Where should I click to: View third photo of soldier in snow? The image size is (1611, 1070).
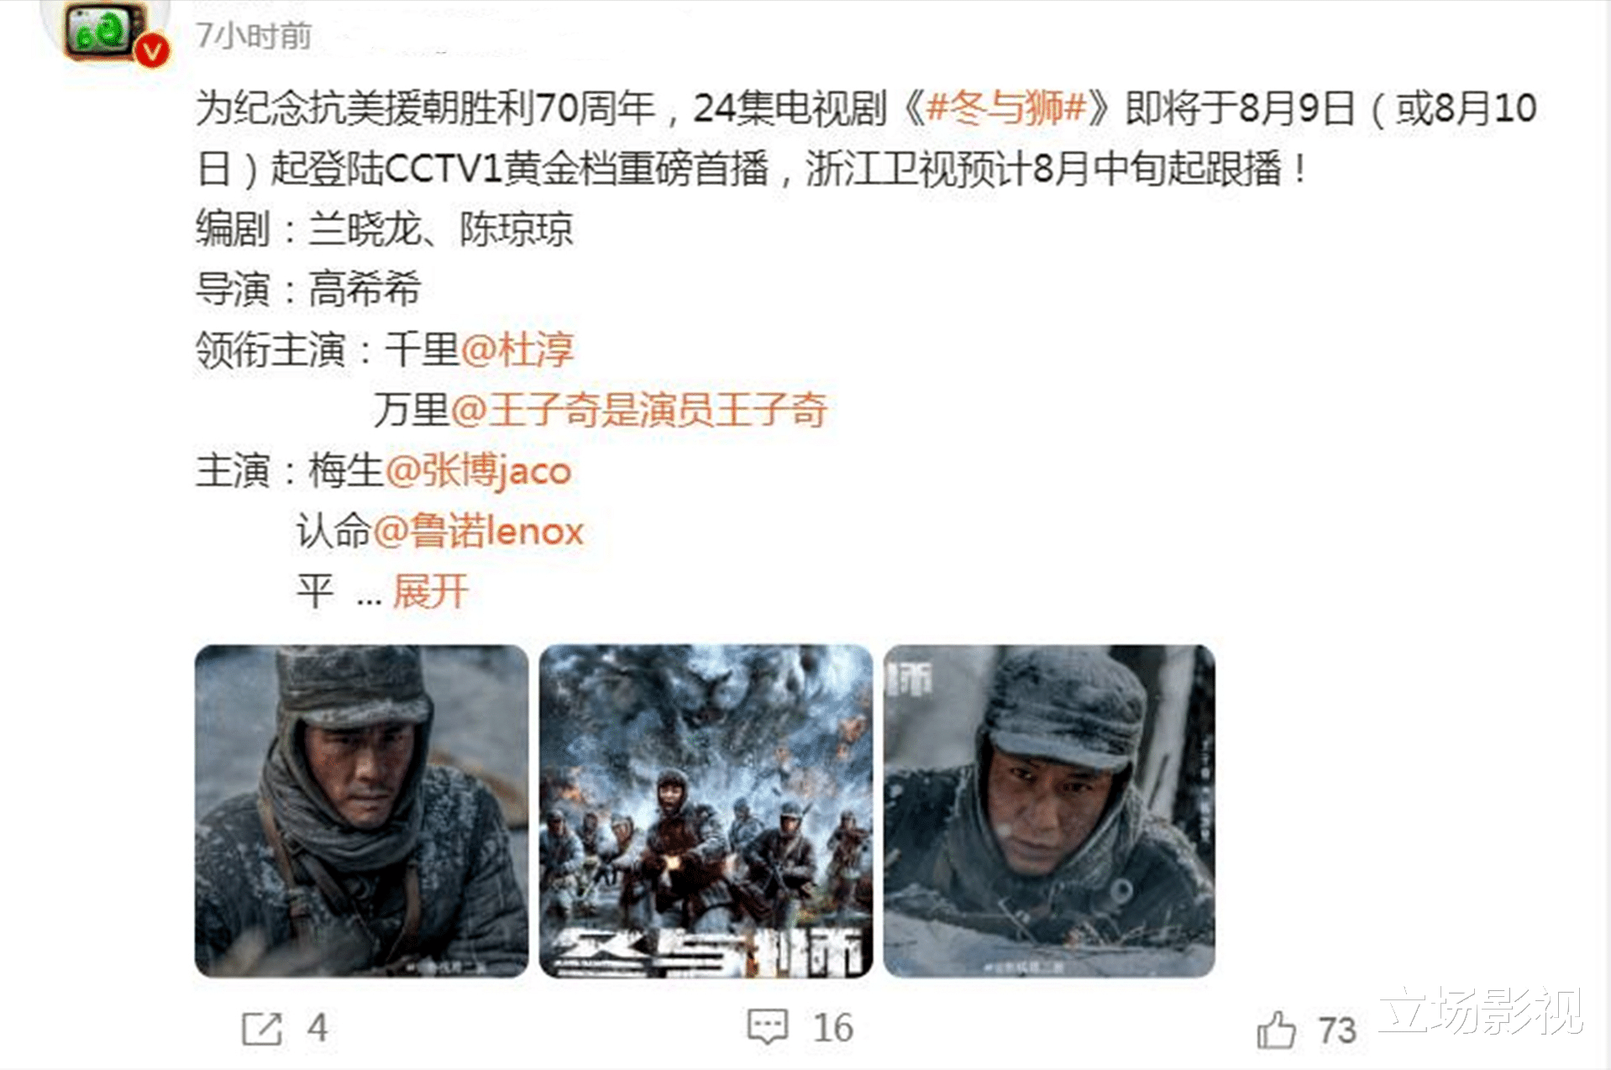click(1049, 810)
